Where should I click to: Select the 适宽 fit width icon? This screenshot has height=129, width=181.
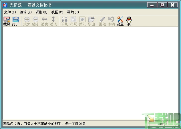[x=45, y=21]
